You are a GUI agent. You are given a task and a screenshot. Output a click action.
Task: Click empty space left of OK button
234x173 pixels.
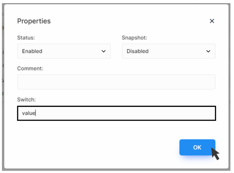click(105, 147)
